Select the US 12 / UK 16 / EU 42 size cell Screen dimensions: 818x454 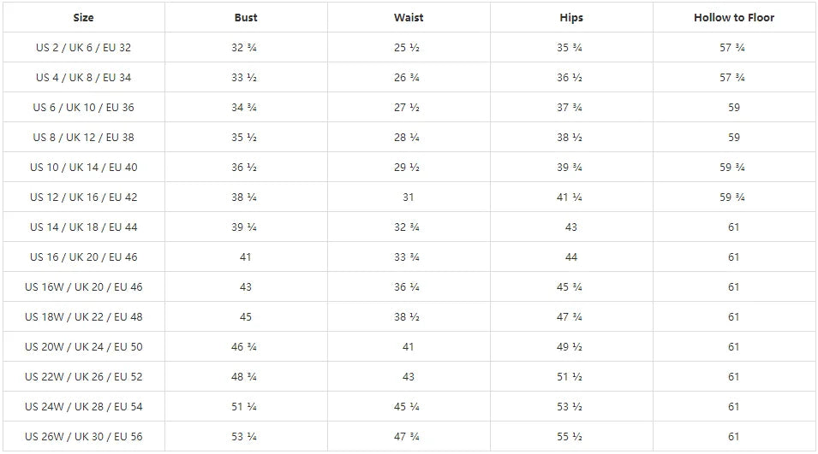click(84, 198)
